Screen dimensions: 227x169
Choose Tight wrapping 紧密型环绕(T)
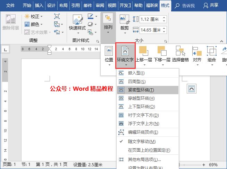(x=148, y=90)
